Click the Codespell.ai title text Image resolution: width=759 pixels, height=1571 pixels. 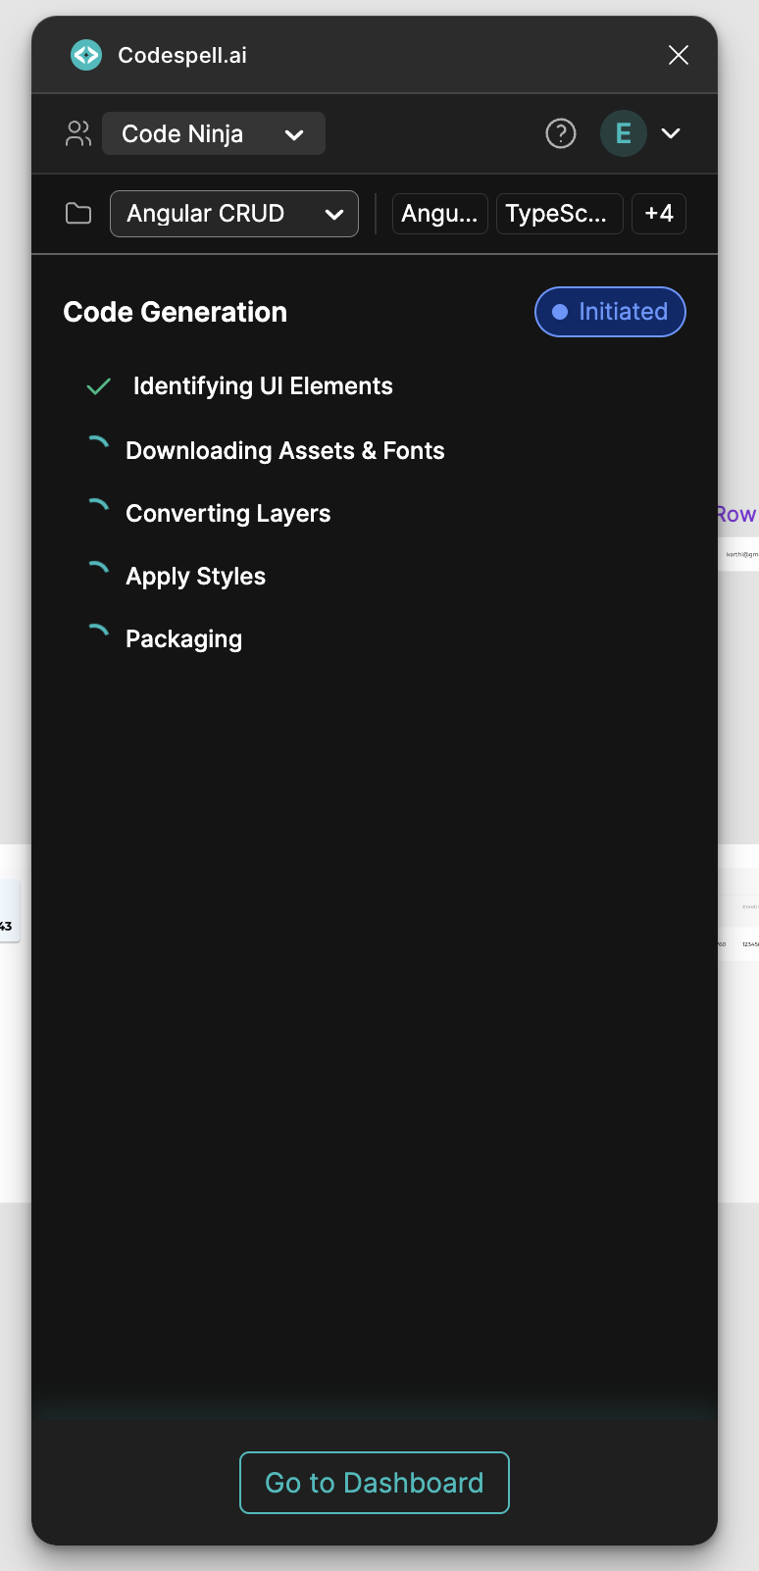[x=182, y=56]
